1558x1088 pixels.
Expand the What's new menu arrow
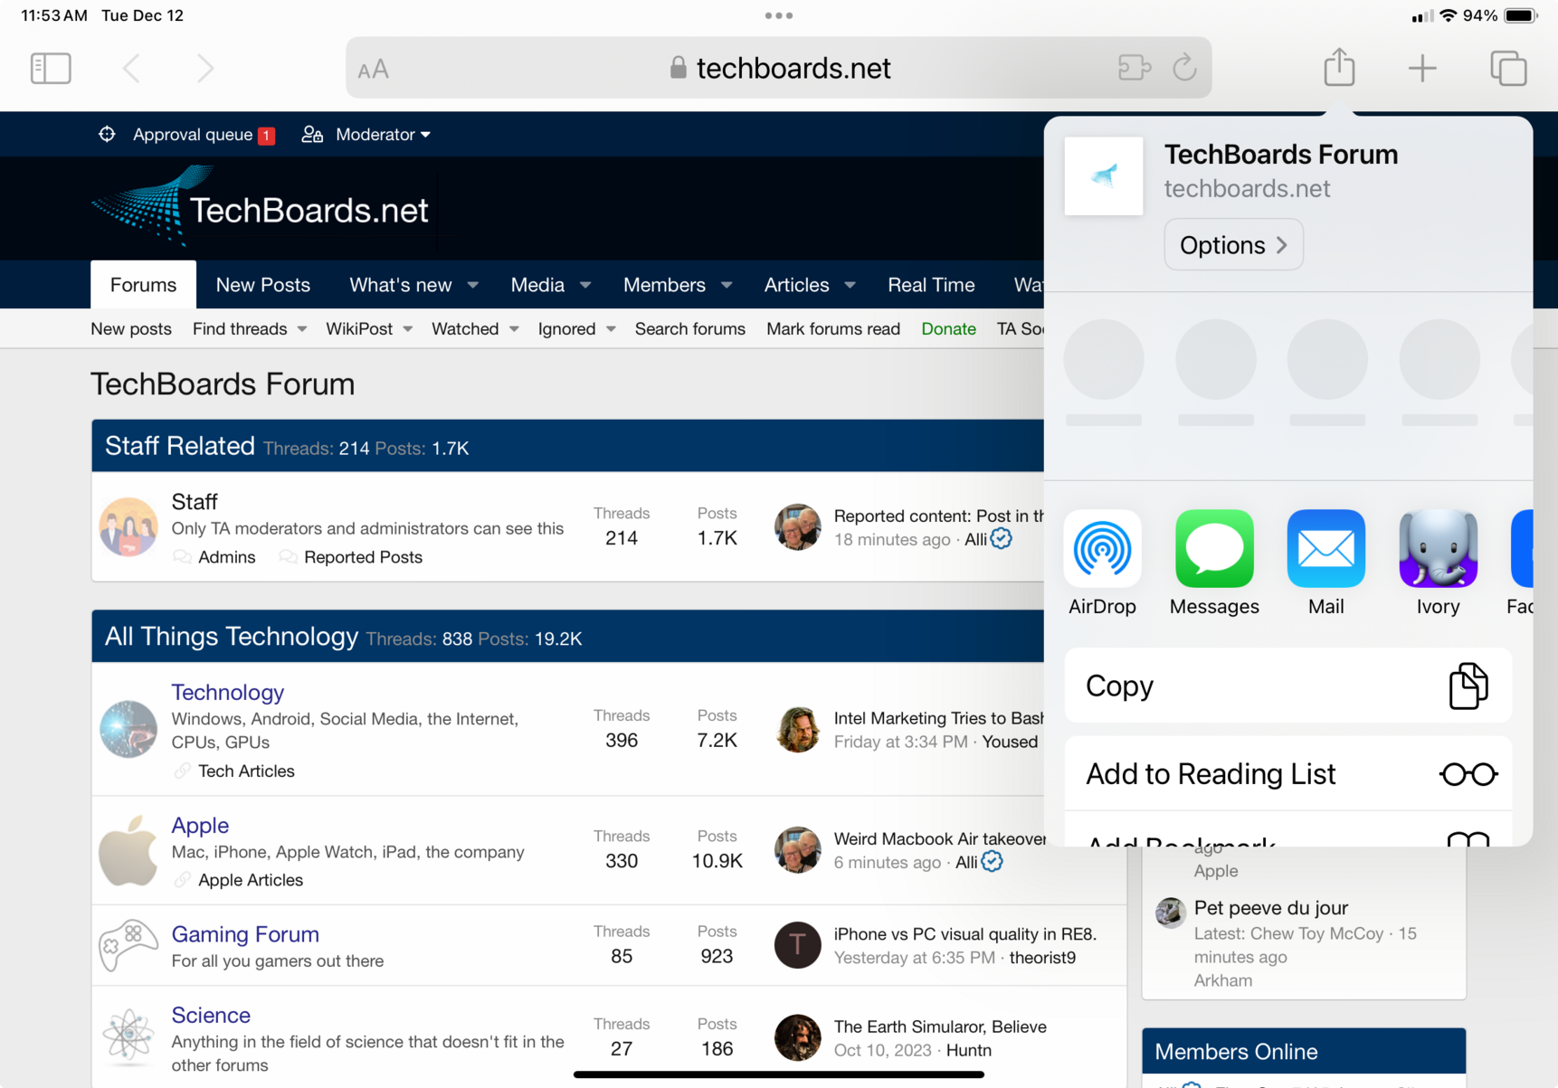pyautogui.click(x=473, y=286)
